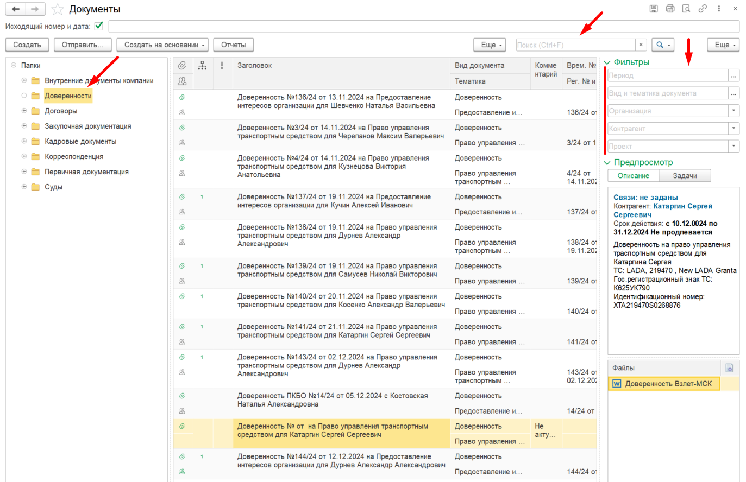Click the hierarchy structure column header icon
The image size is (746, 482).
pyautogui.click(x=202, y=65)
